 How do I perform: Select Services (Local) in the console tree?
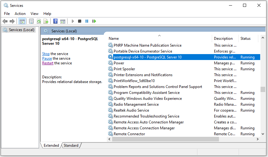click(21, 30)
